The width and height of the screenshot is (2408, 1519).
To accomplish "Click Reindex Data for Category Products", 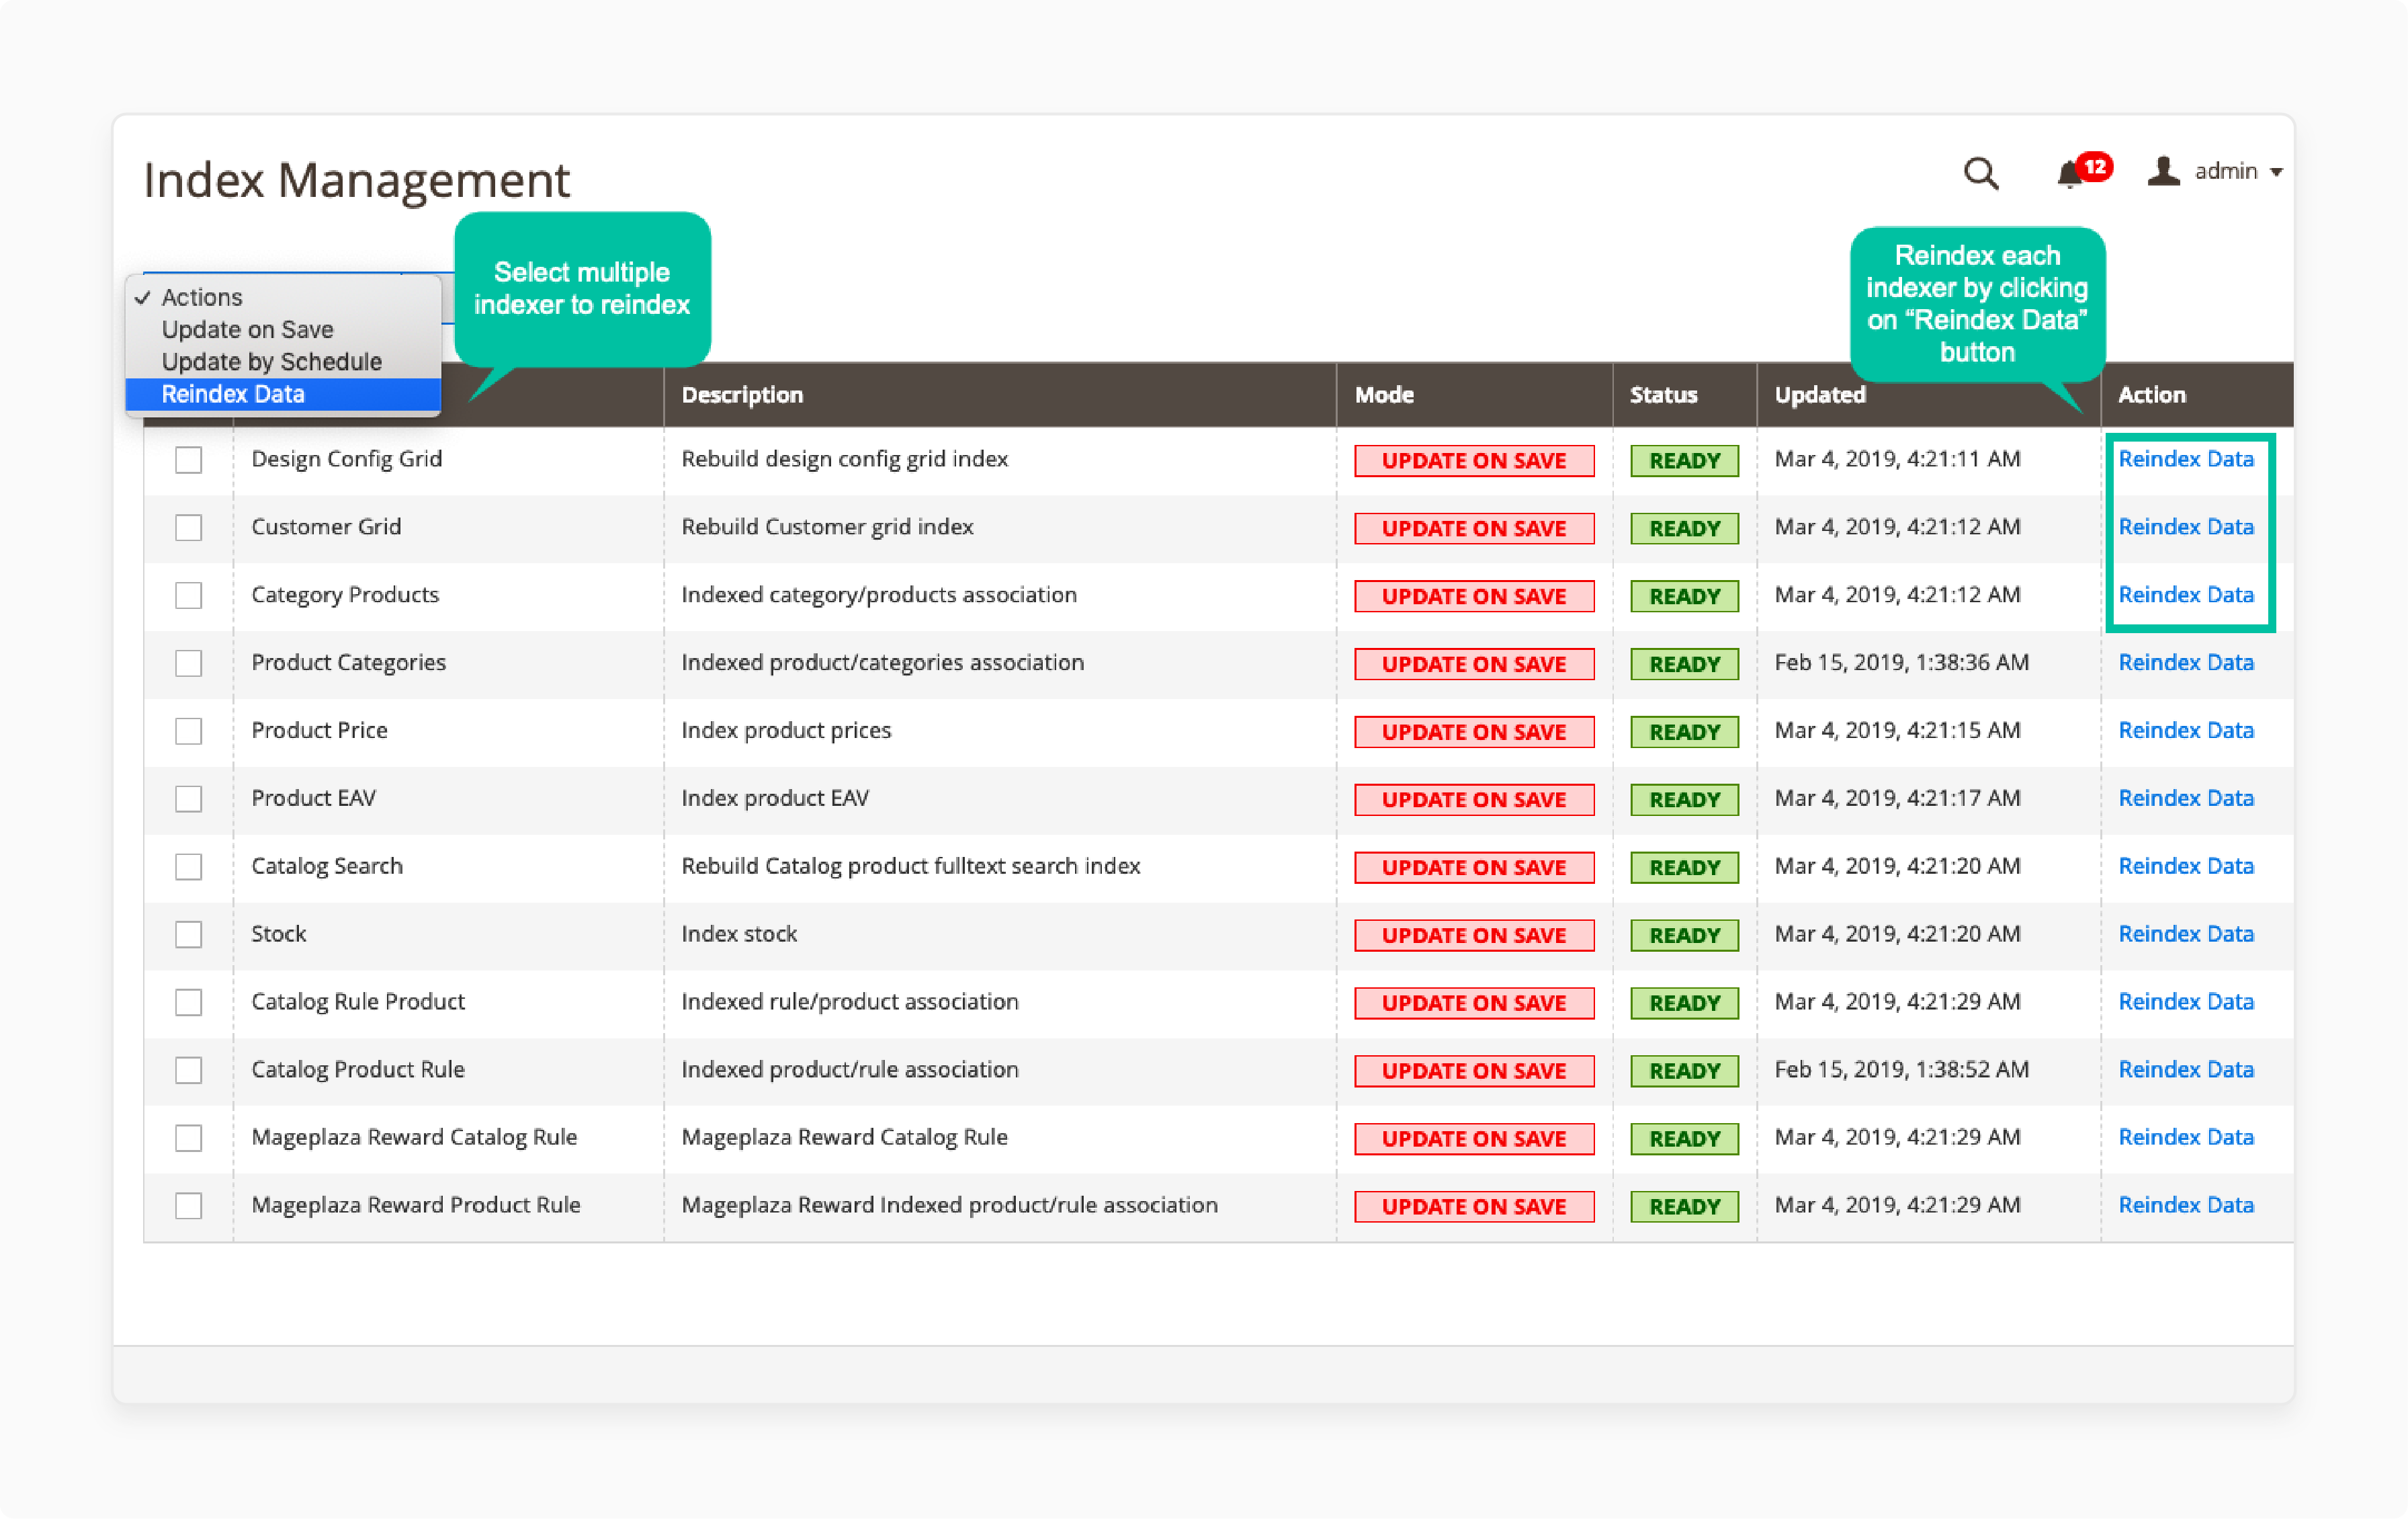I will point(2186,594).
